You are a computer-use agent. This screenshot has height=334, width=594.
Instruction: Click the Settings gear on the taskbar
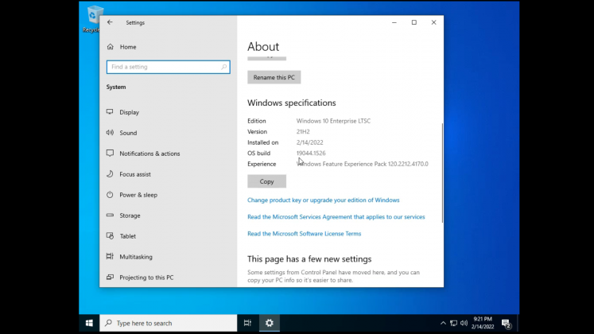point(270,323)
